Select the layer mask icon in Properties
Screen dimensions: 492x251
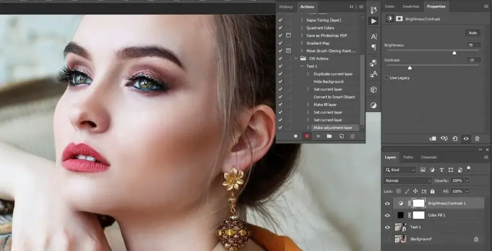point(399,19)
